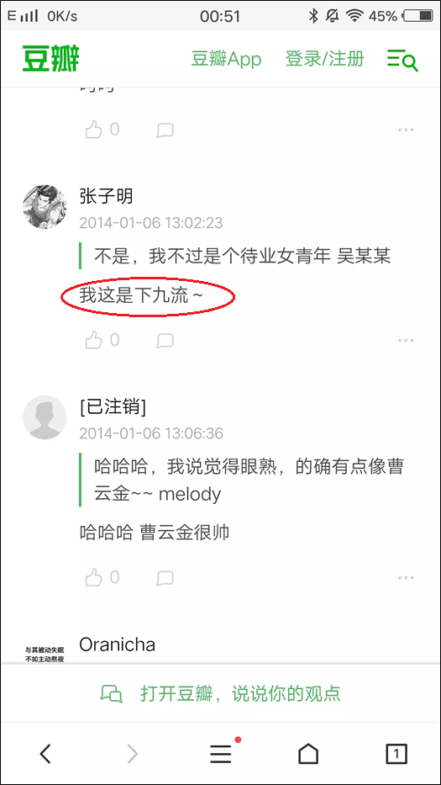The image size is (441, 785).
Task: Open the browser tabs counter
Action: click(x=396, y=754)
